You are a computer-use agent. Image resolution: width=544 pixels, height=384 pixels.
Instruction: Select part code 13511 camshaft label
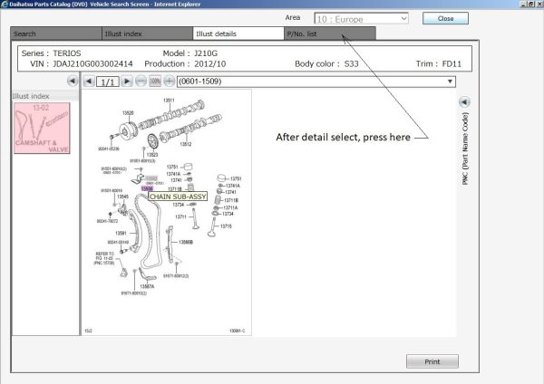(169, 101)
